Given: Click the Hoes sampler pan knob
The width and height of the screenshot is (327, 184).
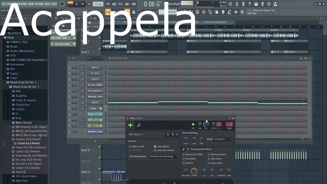Looking at the screenshot, I should pyautogui.click(x=200, y=124).
